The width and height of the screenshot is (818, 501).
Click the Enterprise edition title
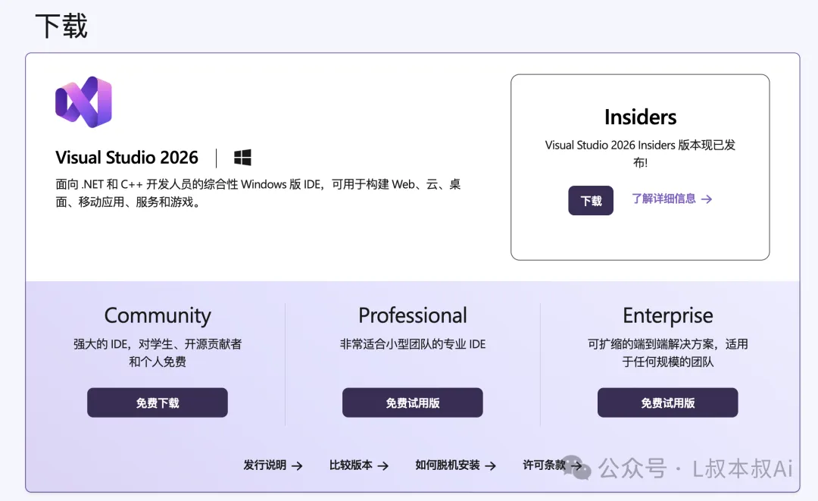668,316
